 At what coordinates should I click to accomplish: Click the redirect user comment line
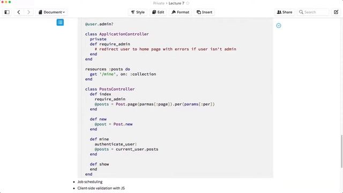(166, 49)
